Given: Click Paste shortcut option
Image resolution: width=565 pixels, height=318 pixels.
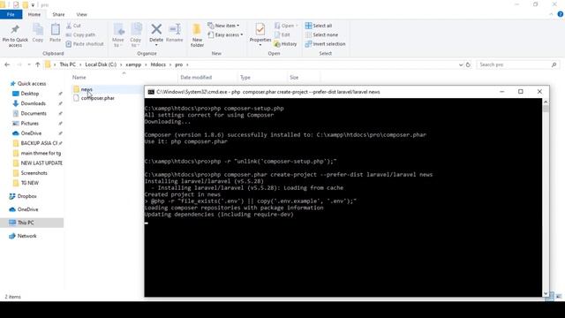Looking at the screenshot, I should 85,44.
